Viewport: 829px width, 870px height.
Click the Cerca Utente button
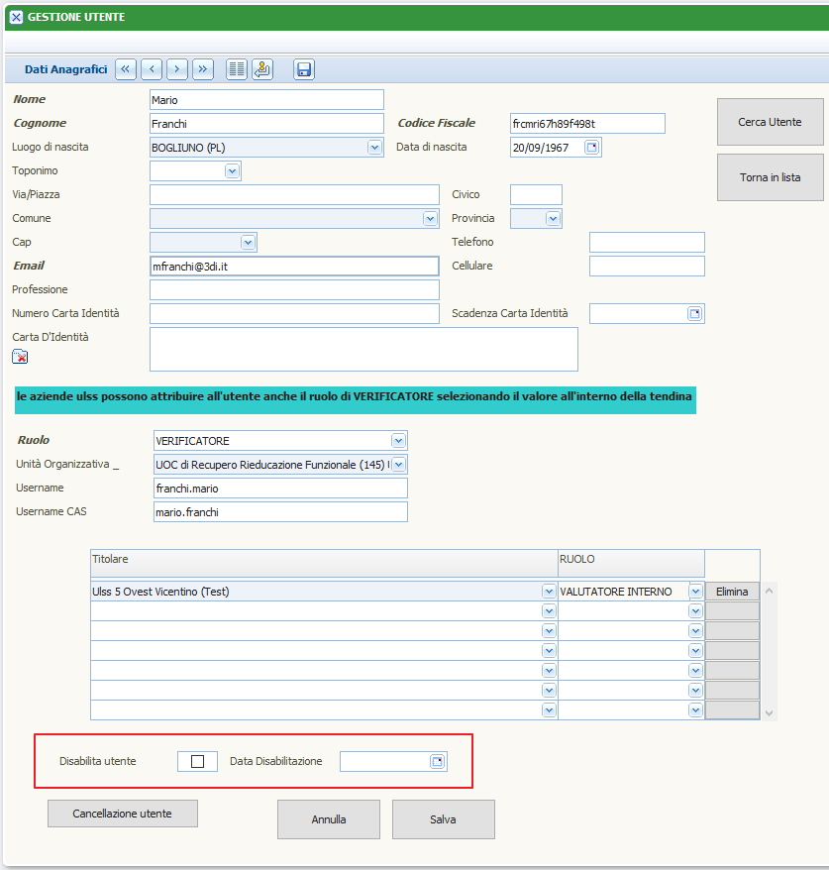click(770, 122)
